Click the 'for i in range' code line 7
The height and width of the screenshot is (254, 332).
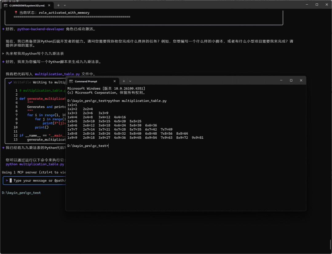click(46, 115)
